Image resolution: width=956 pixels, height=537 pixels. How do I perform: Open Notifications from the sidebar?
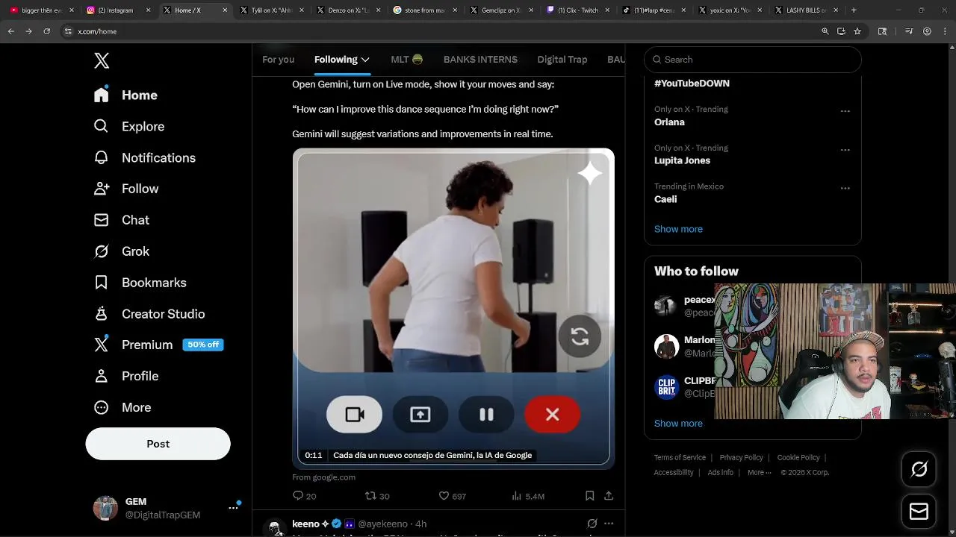tap(144, 157)
